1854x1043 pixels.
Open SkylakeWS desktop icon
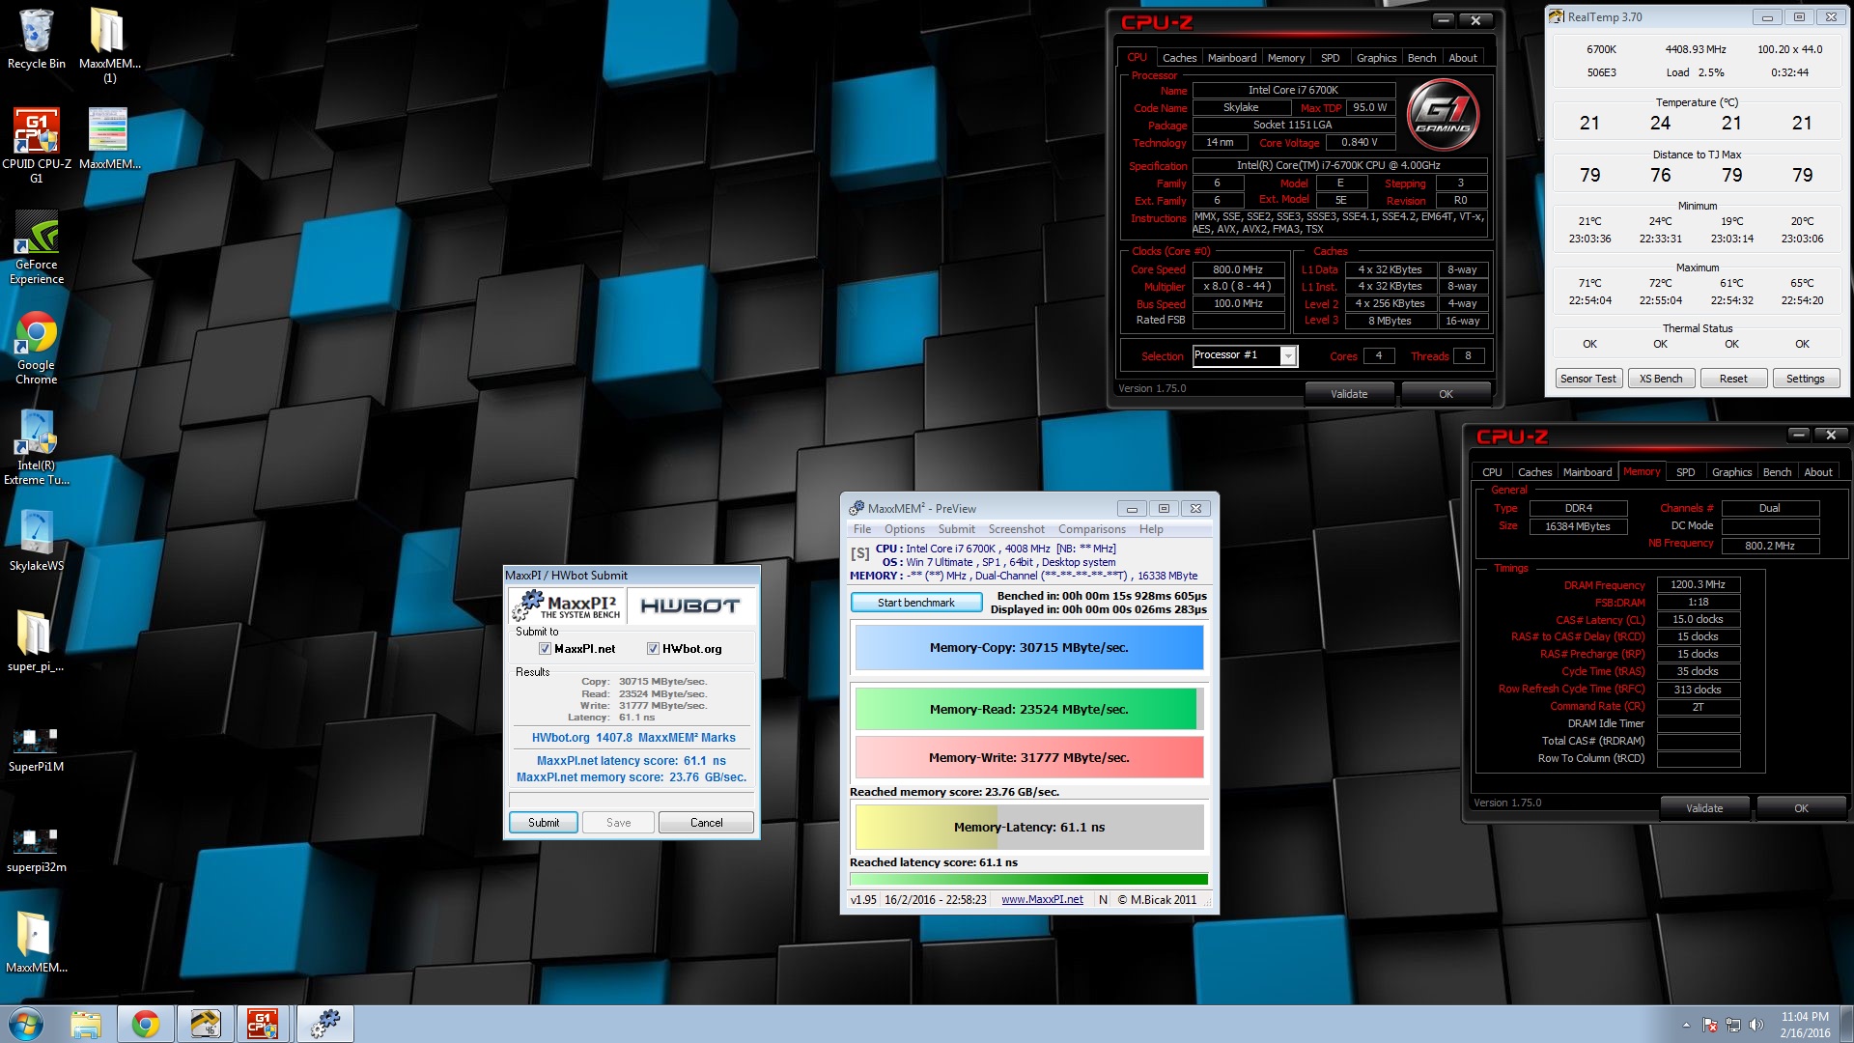36,541
